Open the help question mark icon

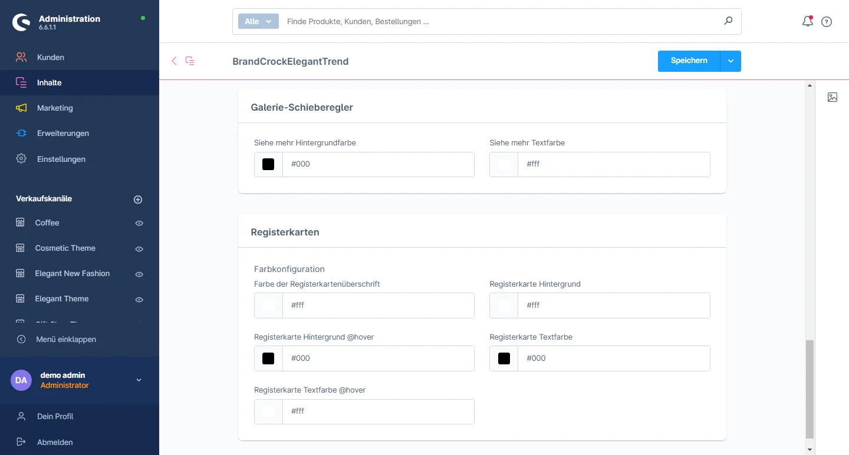(x=827, y=22)
